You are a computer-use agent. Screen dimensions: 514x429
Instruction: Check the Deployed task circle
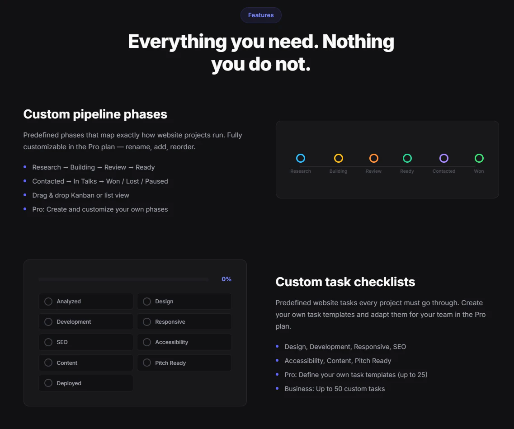click(x=48, y=383)
